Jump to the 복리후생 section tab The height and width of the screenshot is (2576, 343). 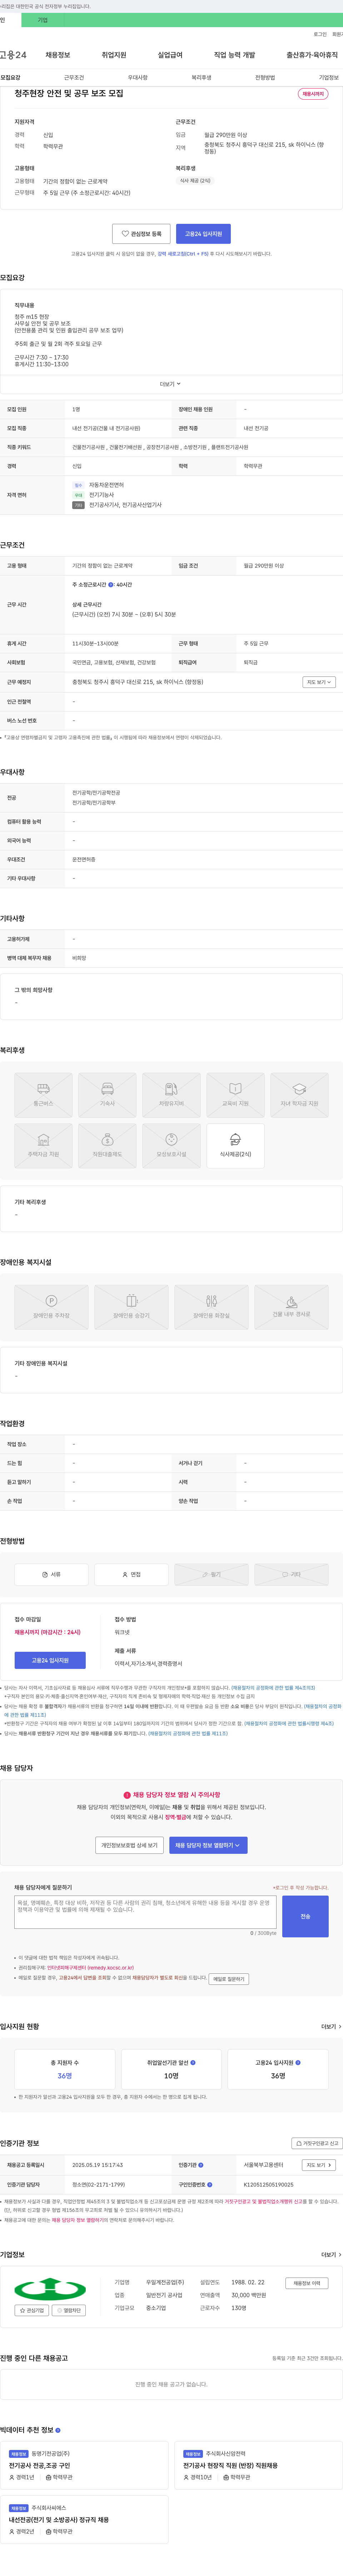pos(201,77)
